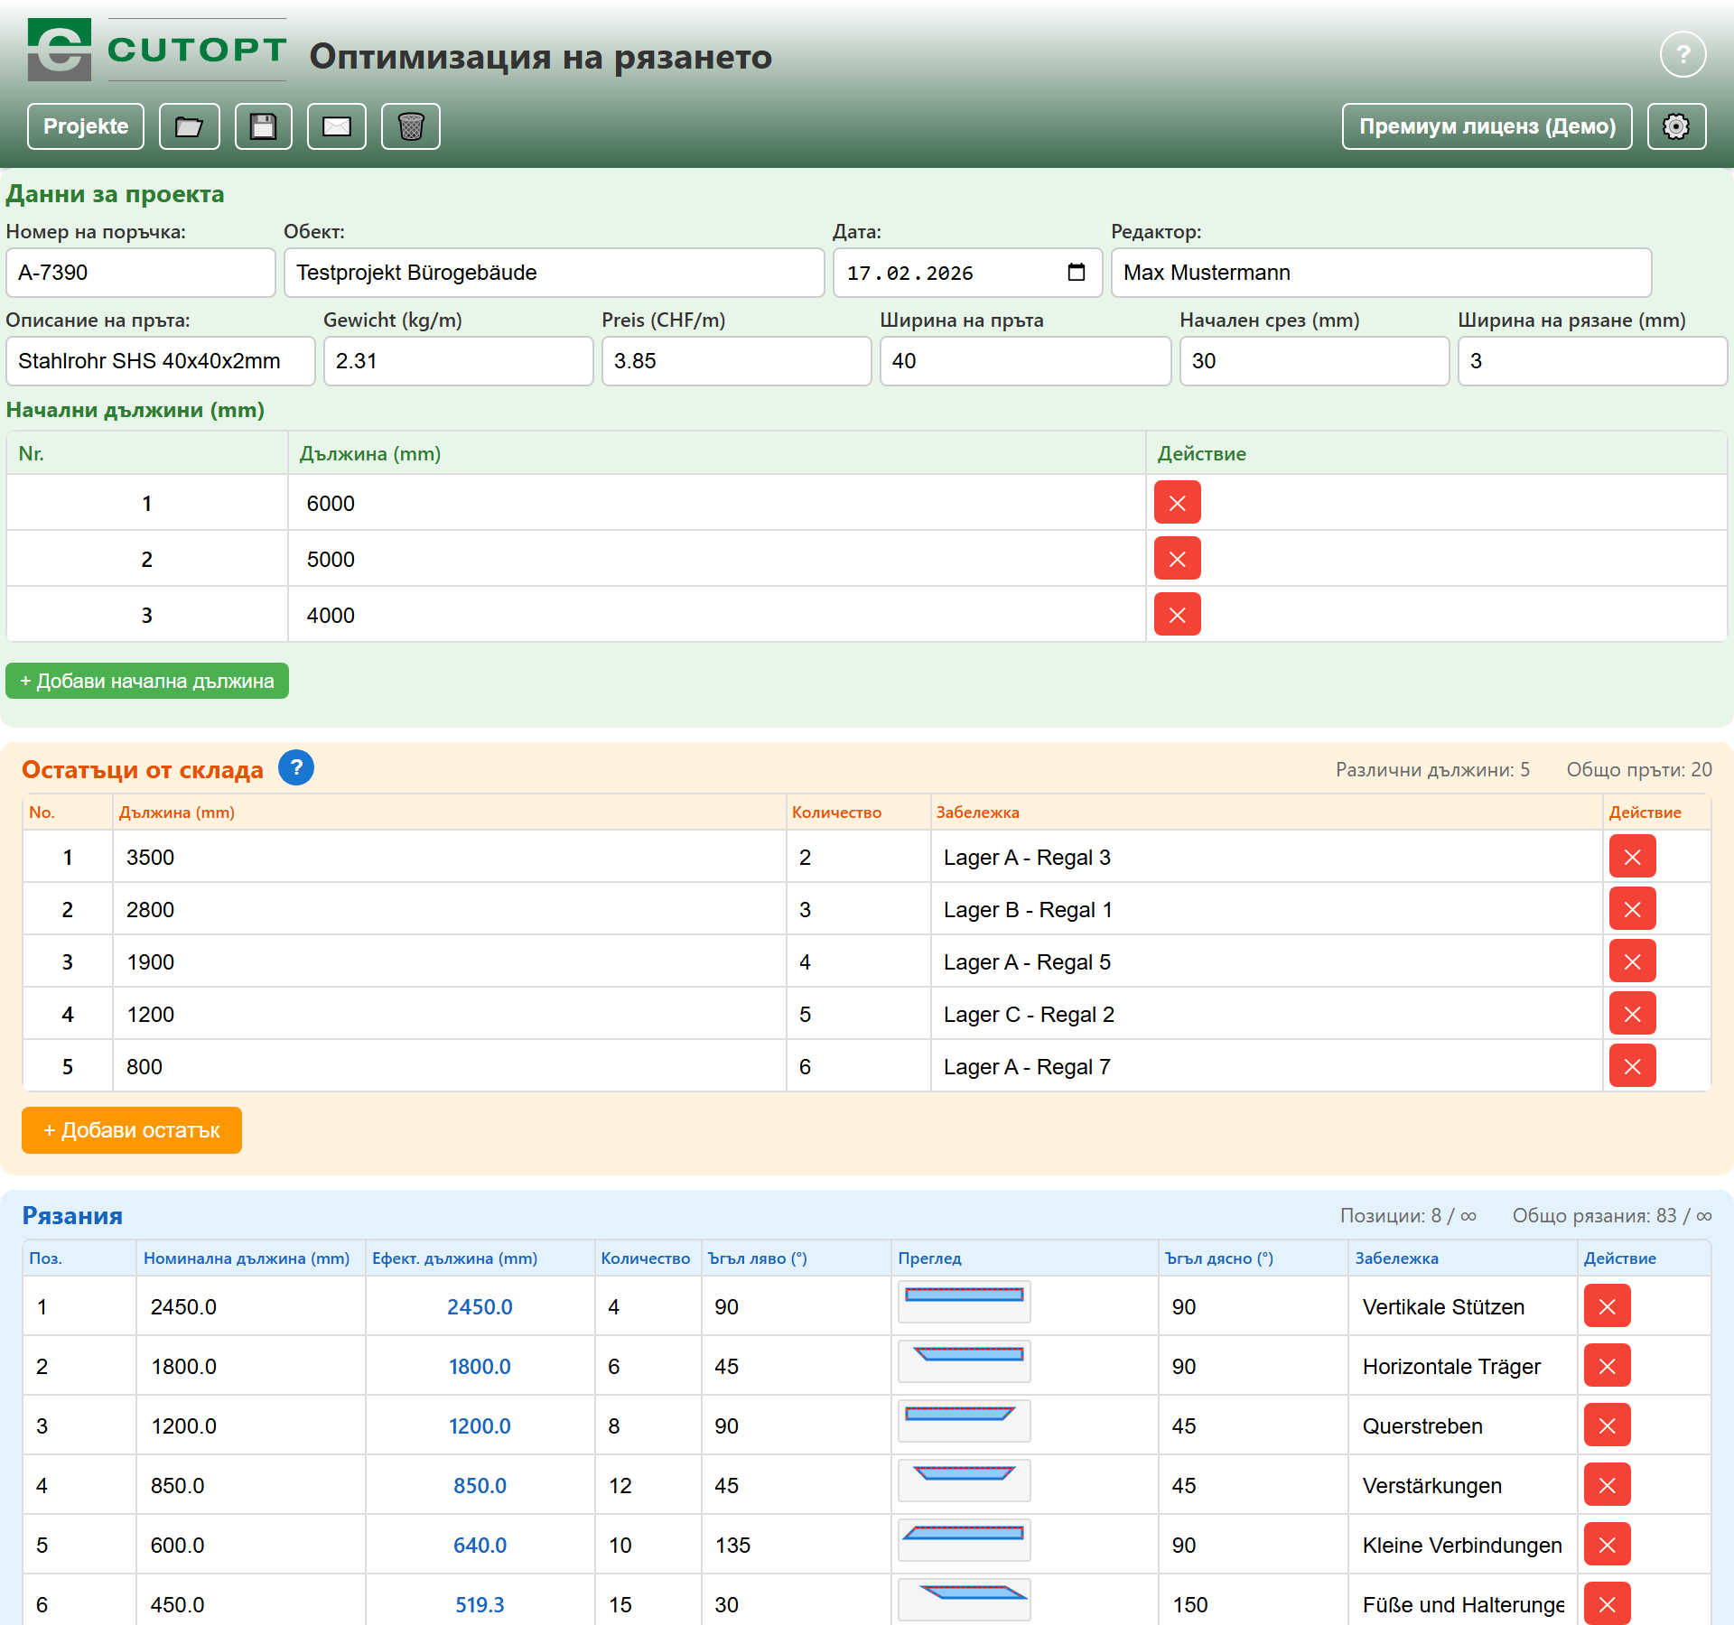Open project folder icon button
The image size is (1734, 1625).
click(190, 126)
